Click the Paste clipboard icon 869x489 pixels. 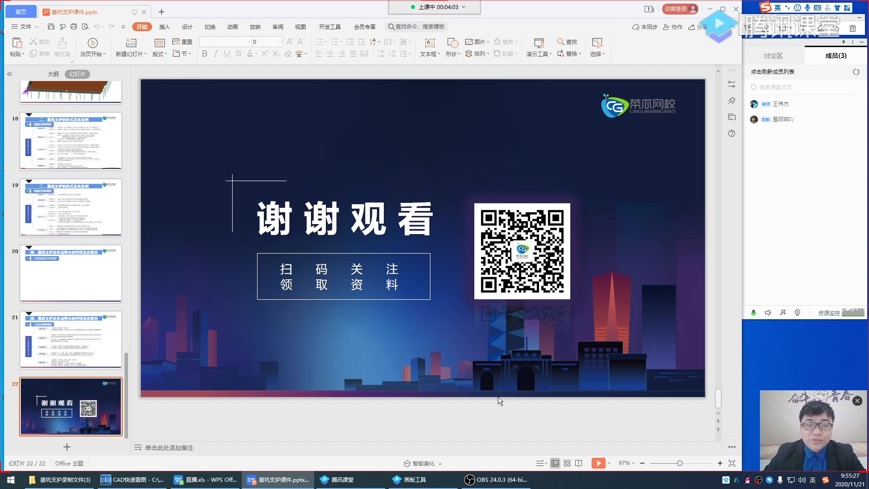point(17,43)
